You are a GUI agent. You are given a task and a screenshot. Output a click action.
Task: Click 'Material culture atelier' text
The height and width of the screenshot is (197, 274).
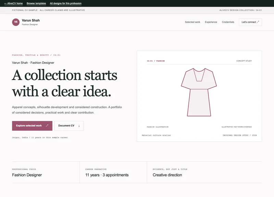click(156, 135)
